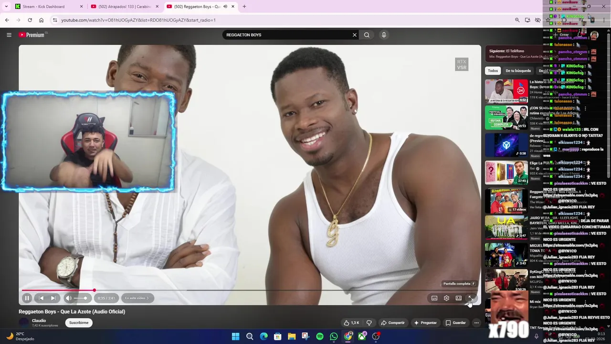Screen dimensions: 611x344
Task: Select the 'De tu búsqueda' chip
Action: 518,71
